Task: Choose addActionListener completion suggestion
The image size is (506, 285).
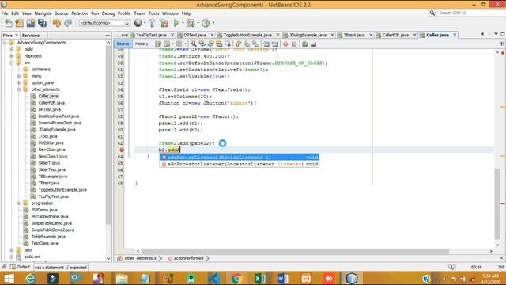Action: pos(240,158)
